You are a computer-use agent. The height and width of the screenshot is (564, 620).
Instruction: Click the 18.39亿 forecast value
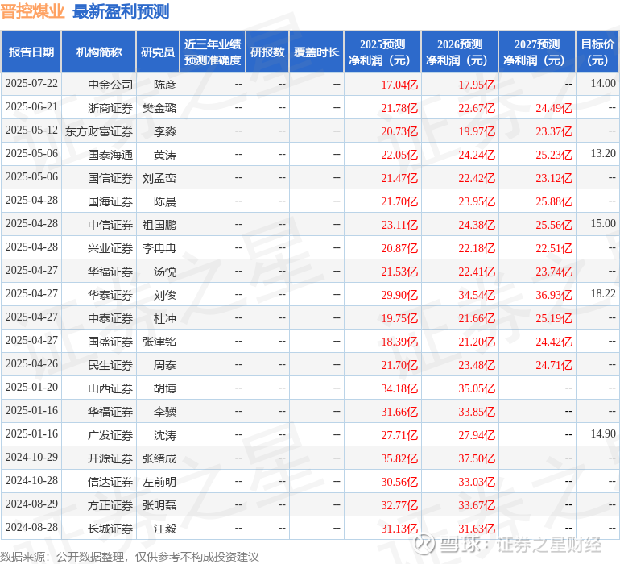pyautogui.click(x=399, y=341)
